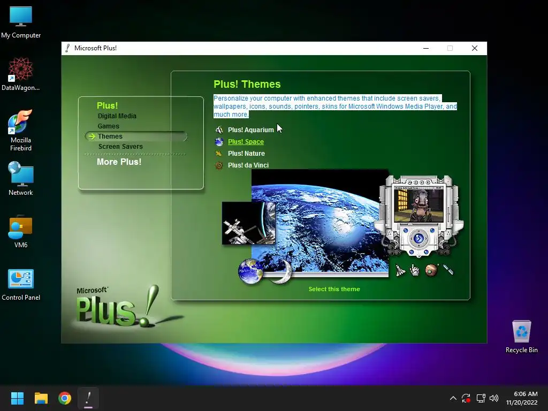
Task: Open My Computer desktop icon
Action: point(21,22)
